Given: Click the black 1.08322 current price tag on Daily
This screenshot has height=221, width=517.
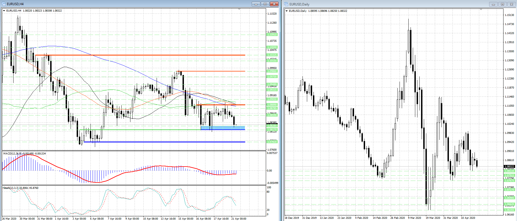Looking at the screenshot, I should [x=509, y=167].
